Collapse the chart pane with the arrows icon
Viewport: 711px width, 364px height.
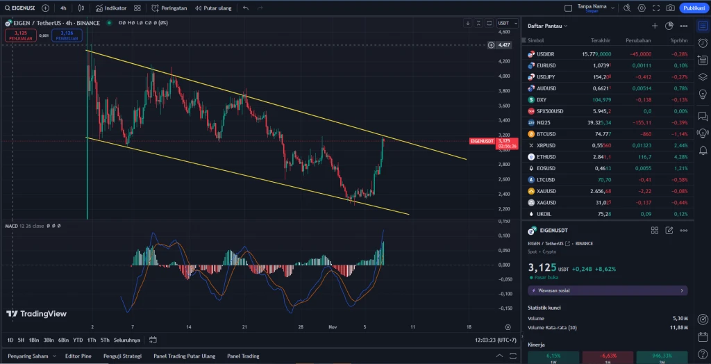click(x=478, y=23)
